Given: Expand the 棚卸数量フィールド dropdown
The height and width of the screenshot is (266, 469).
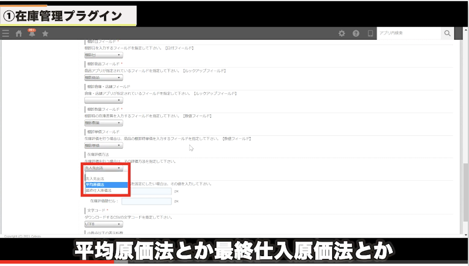Looking at the screenshot, I should pos(103,123).
